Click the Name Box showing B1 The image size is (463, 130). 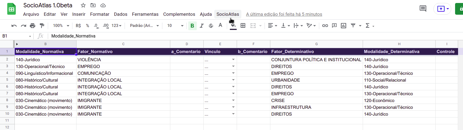[x=16, y=36]
